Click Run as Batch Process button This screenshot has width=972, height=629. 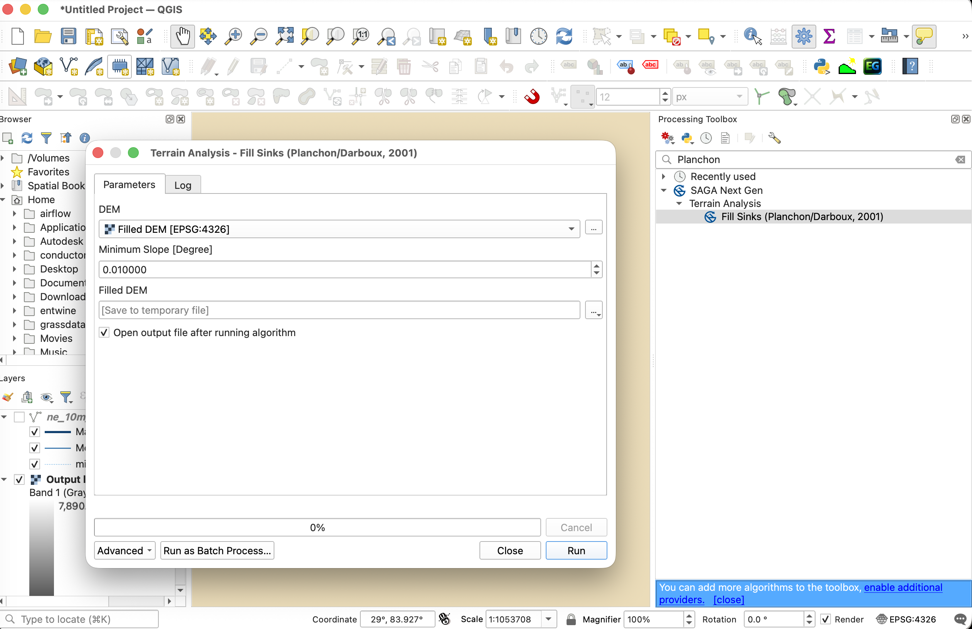coord(217,551)
